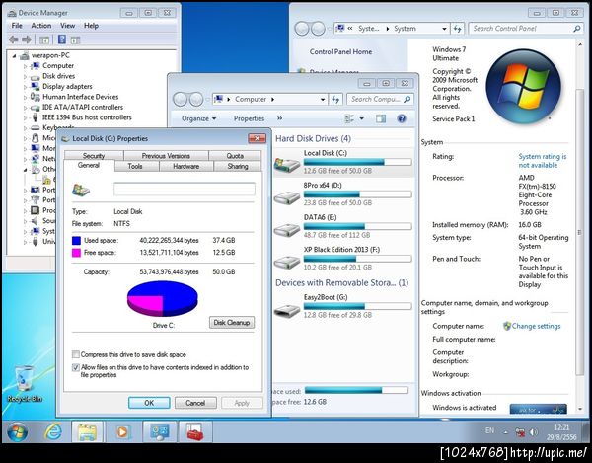
Task: Open Windows Media Player from taskbar
Action: (x=122, y=432)
